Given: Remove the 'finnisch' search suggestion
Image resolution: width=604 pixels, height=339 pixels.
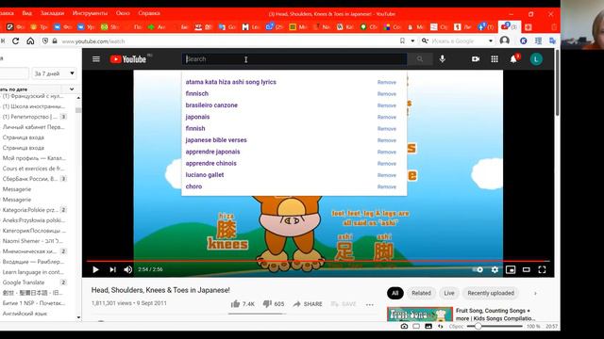Looking at the screenshot, I should click(387, 94).
